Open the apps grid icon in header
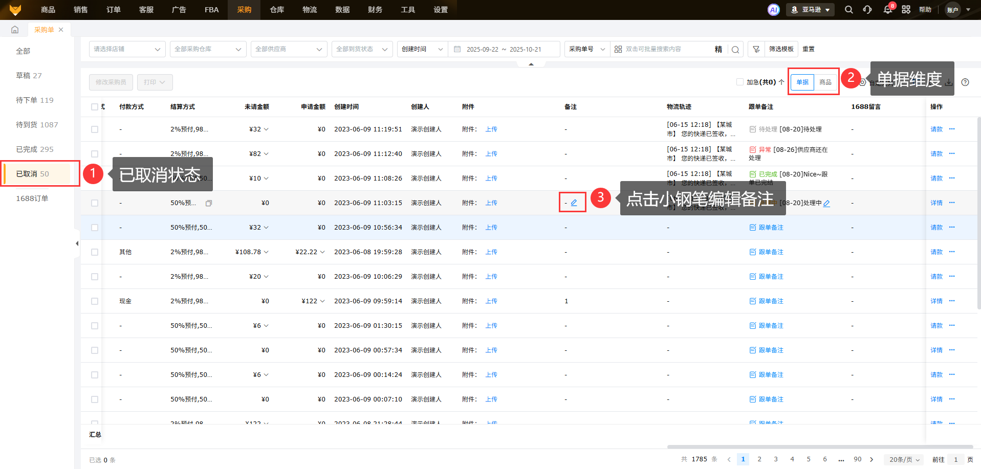The image size is (981, 469). click(x=906, y=10)
